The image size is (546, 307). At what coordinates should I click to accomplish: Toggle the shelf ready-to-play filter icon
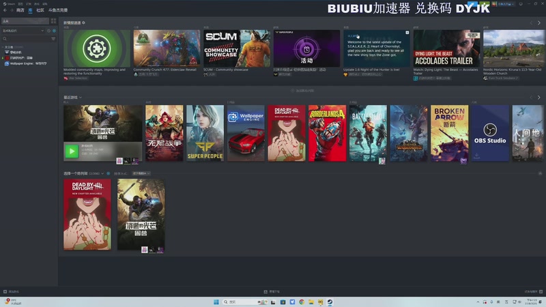point(109,173)
